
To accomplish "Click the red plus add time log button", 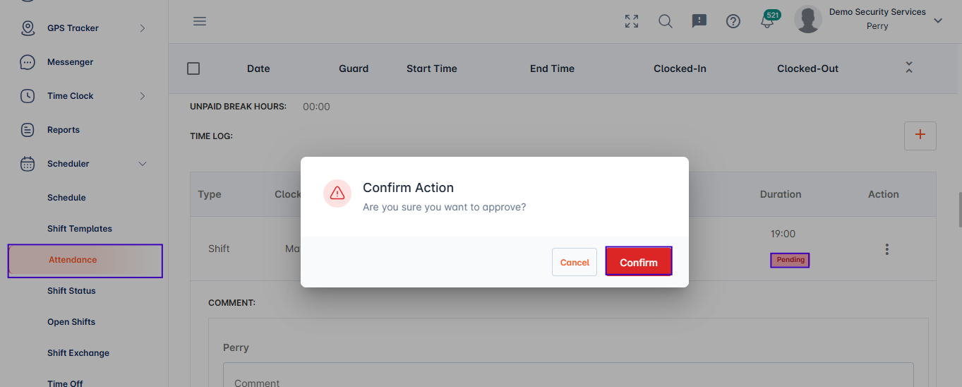I will click(x=920, y=136).
